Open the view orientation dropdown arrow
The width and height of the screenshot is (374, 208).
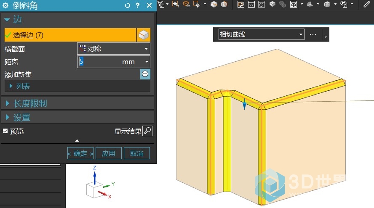click(318, 4)
